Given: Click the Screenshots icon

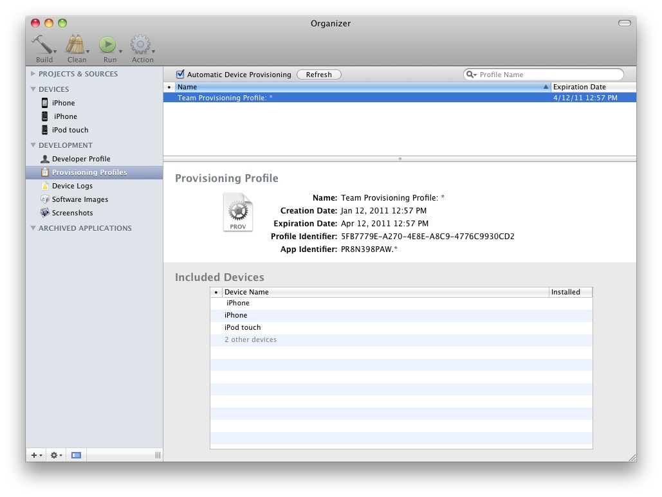Looking at the screenshot, I should 45,213.
